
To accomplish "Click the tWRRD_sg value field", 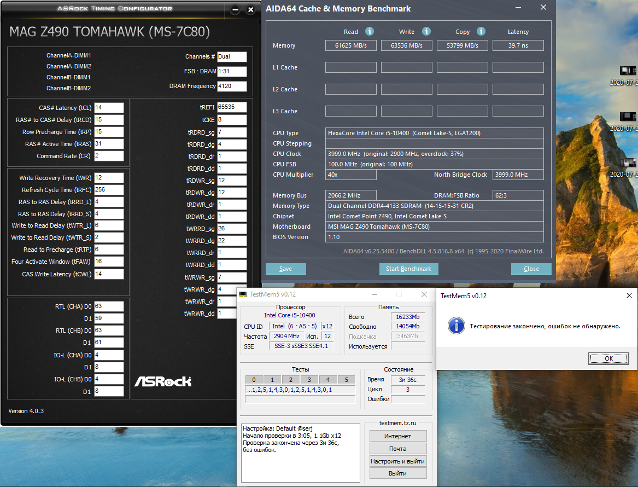I will [x=231, y=228].
